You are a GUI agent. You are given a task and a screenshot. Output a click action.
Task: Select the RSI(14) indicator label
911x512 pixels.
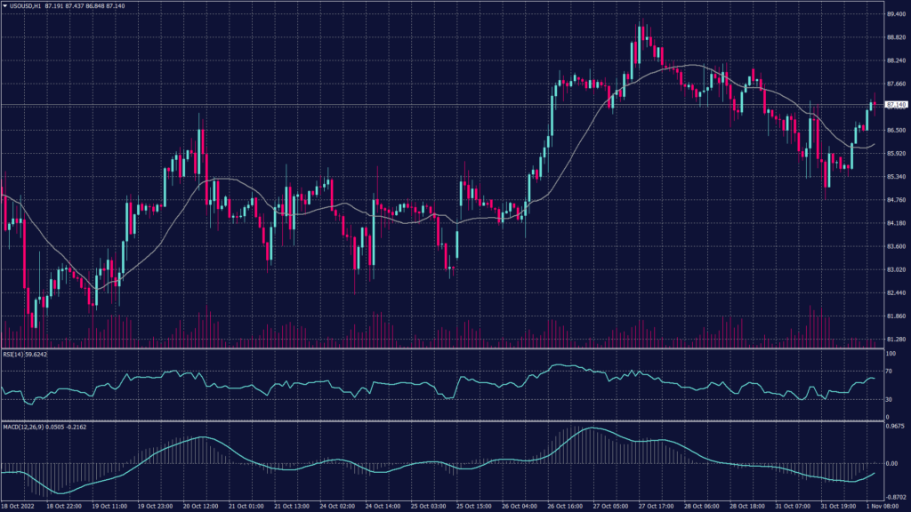(14, 353)
